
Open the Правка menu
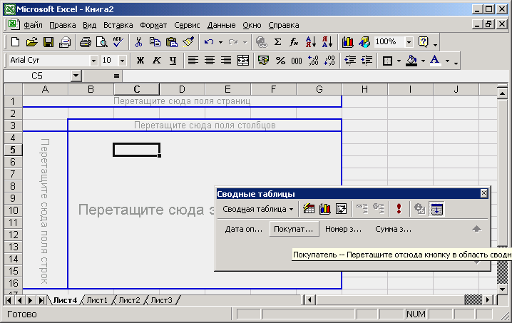point(62,25)
